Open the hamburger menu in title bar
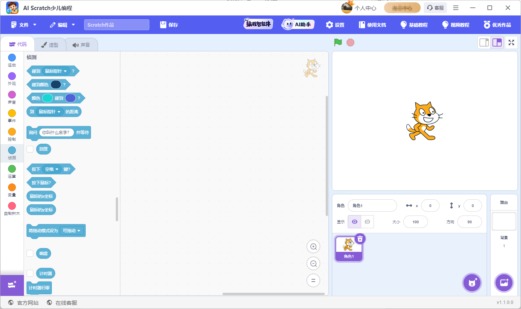This screenshot has height=309, width=521. [x=456, y=8]
